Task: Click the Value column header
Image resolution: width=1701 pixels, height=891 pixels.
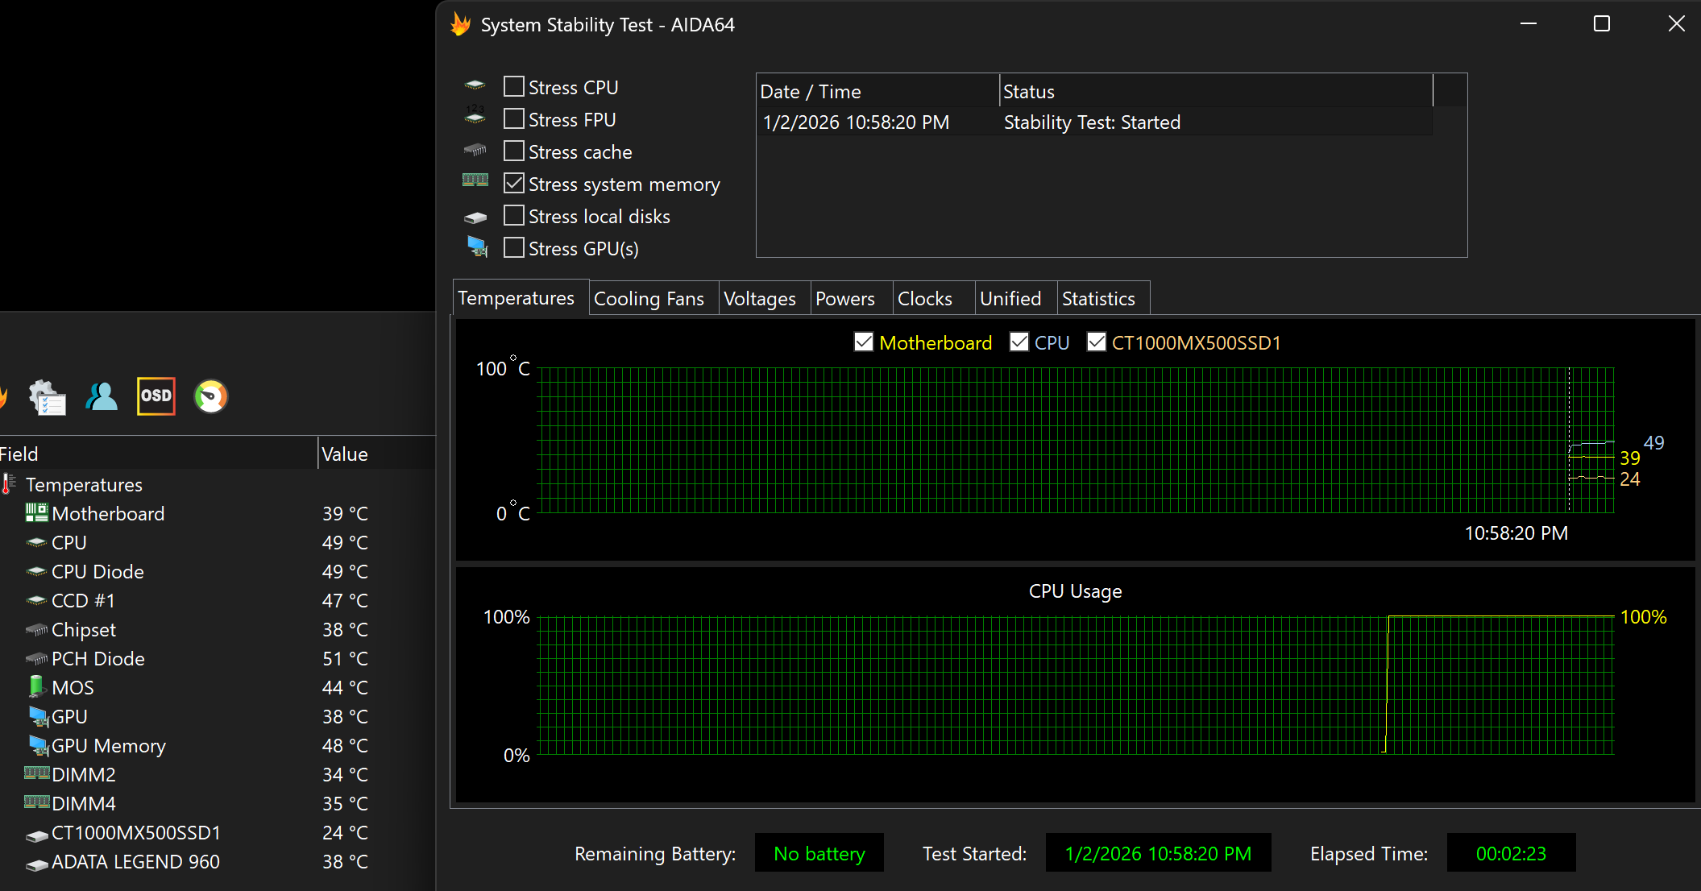Action: click(345, 454)
